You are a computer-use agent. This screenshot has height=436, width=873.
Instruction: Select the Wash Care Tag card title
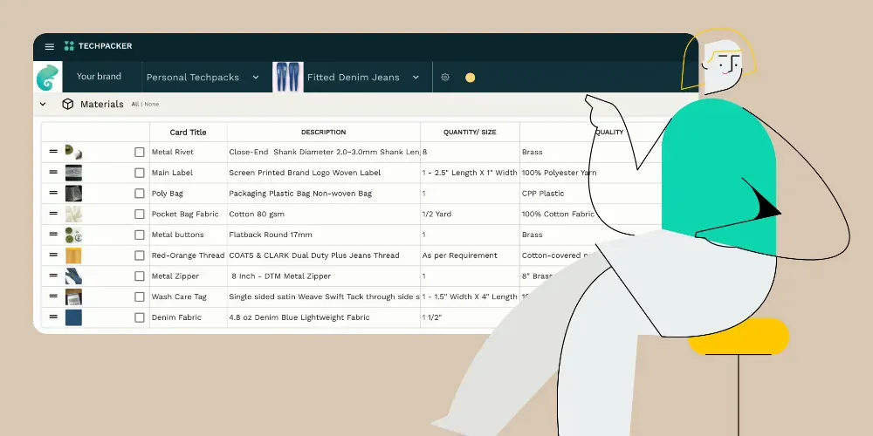pos(179,297)
